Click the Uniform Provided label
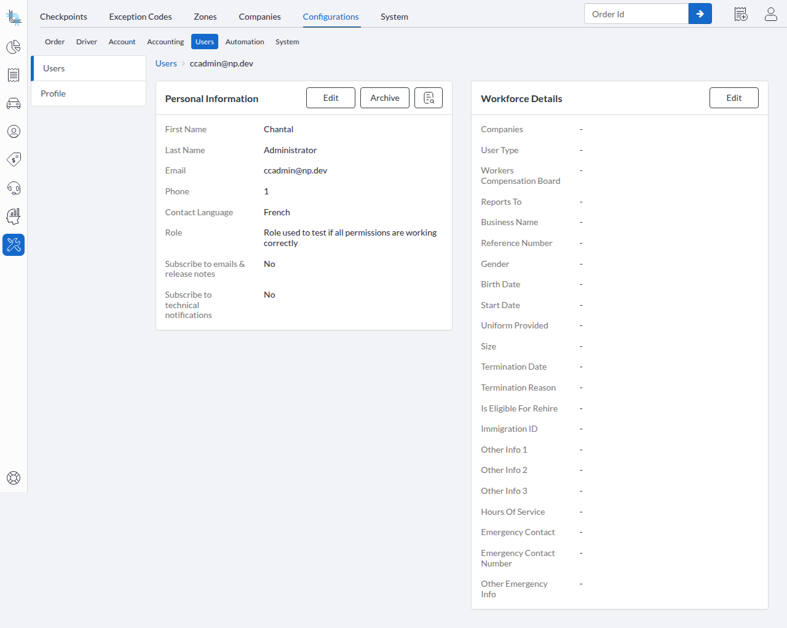The height and width of the screenshot is (628, 787). pos(515,325)
